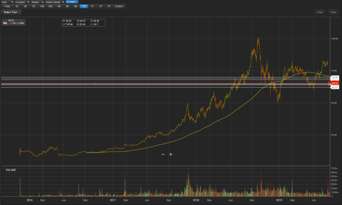342x205 pixels.
Task: Click the 69.98 price level label
Action: coord(335,78)
